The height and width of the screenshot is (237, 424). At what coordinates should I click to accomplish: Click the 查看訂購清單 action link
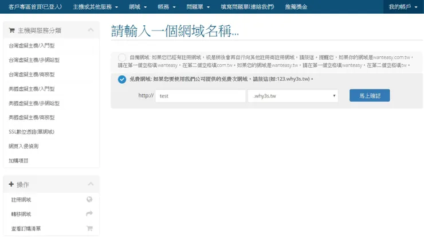(26, 228)
